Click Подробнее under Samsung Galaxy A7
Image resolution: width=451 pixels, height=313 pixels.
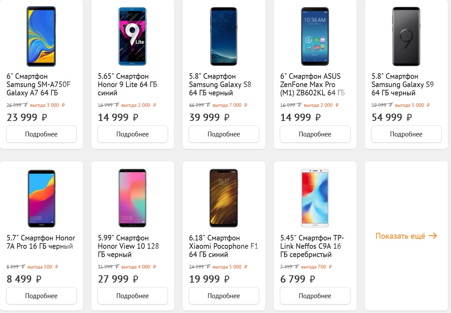(41, 134)
